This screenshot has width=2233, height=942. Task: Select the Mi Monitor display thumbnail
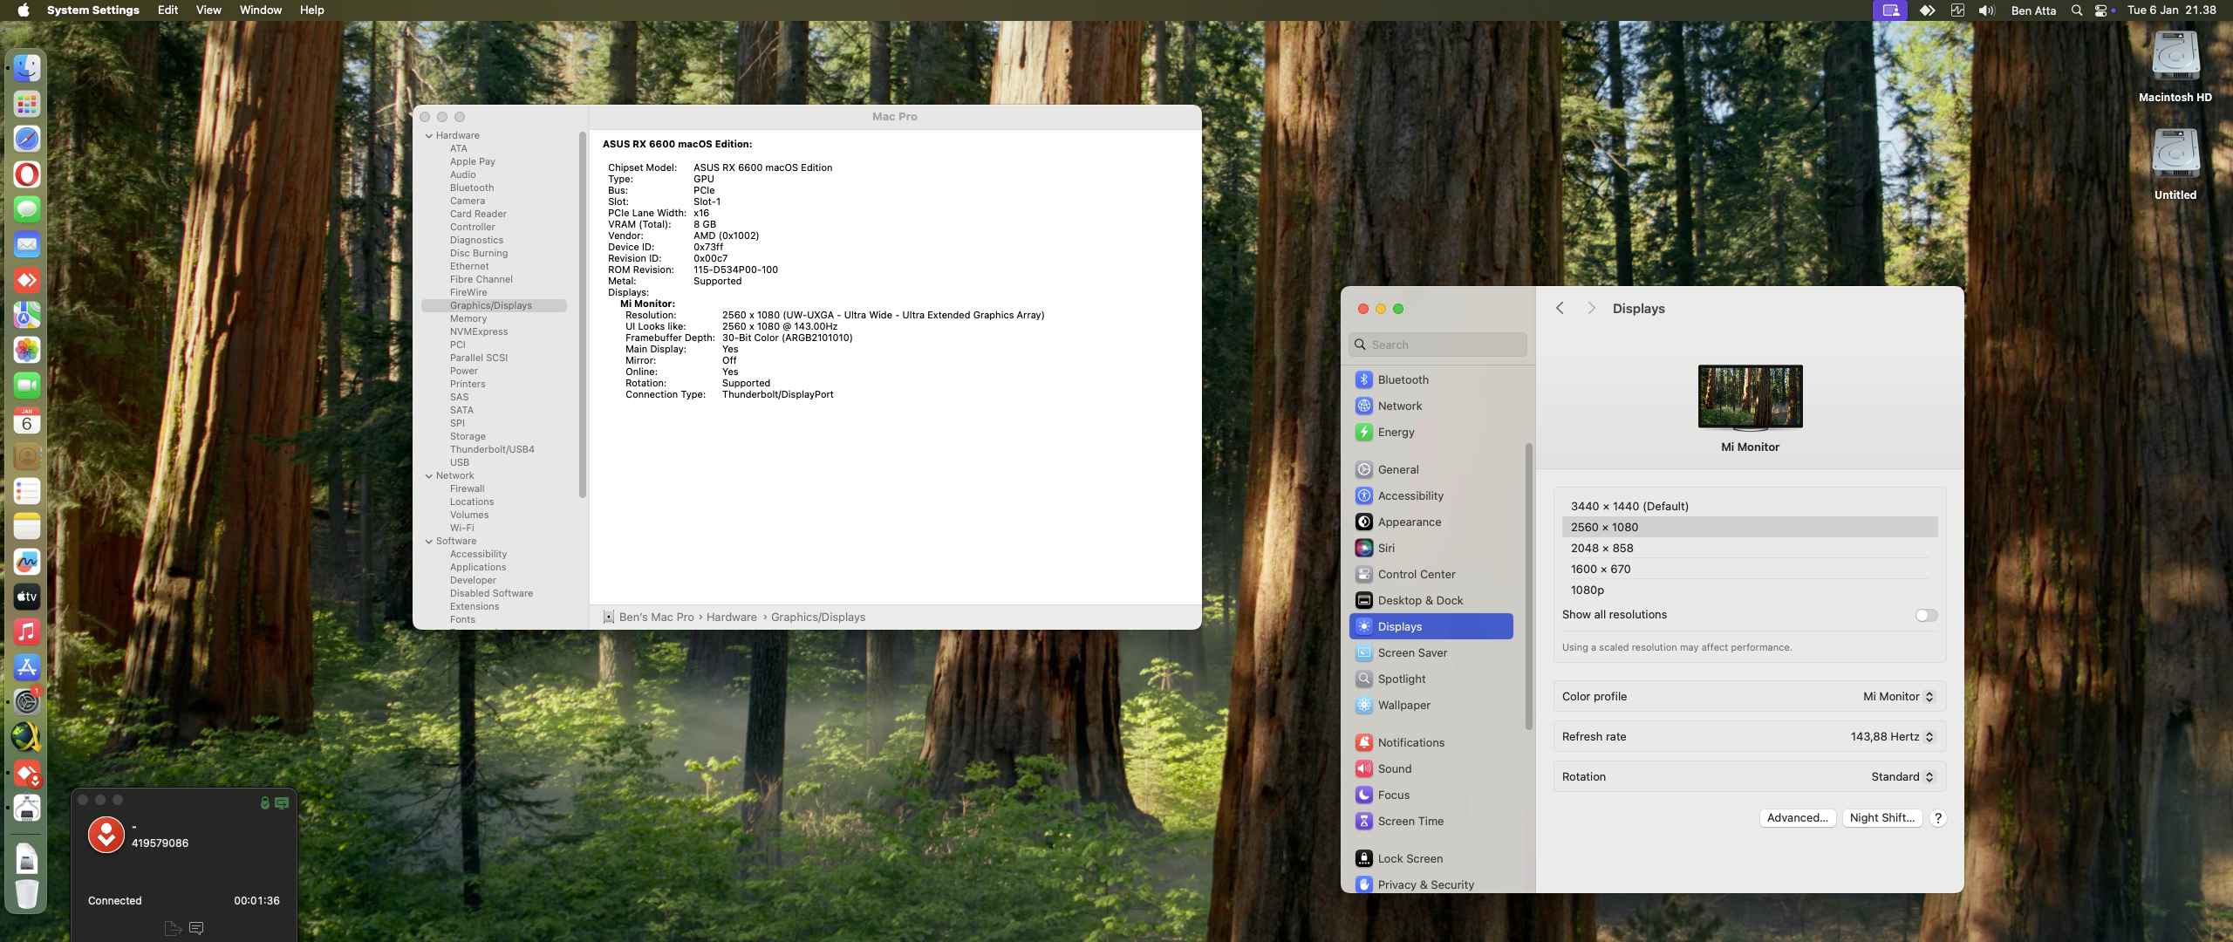[x=1750, y=398]
